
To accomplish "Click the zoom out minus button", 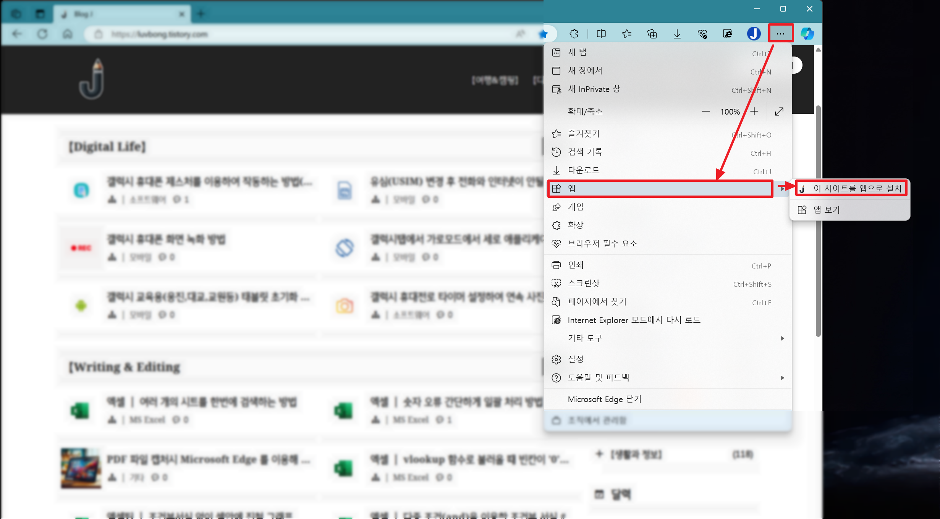I will 705,112.
